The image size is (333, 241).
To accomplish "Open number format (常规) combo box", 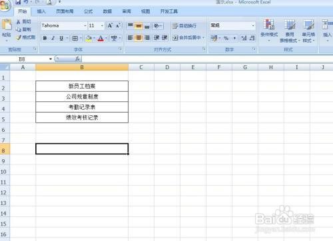I will click(232, 26).
